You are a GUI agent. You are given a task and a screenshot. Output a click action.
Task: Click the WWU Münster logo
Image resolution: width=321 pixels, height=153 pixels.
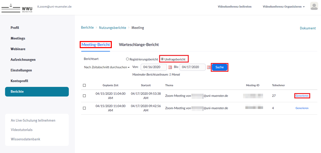coord(17,8)
